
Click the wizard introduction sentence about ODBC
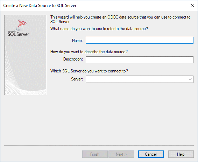120,19
